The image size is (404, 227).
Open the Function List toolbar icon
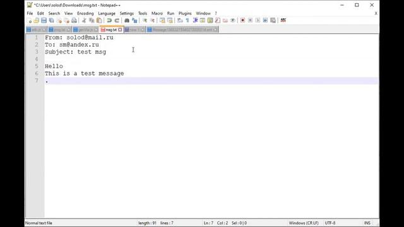coord(218,21)
